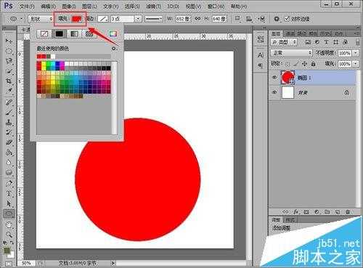Open the layer filter type dropdown
This screenshot has width=363, height=268.
(284, 42)
